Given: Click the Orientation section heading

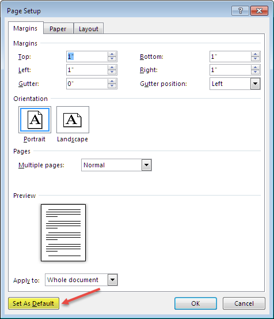Looking at the screenshot, I should 31,99.
